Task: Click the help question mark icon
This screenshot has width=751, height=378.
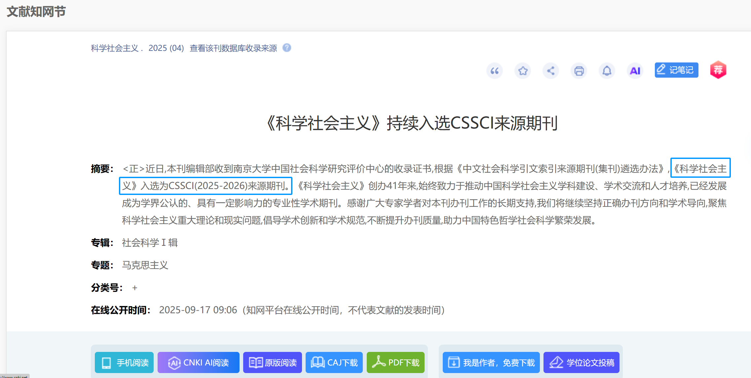Action: pos(287,48)
